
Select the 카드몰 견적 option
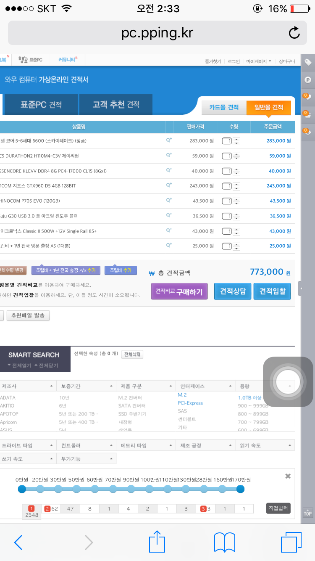[224, 108]
